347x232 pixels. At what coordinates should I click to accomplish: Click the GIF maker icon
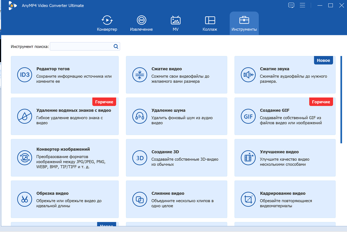(248, 116)
